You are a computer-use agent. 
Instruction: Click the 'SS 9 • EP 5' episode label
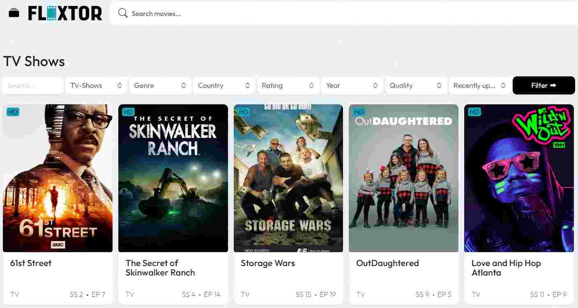point(433,294)
